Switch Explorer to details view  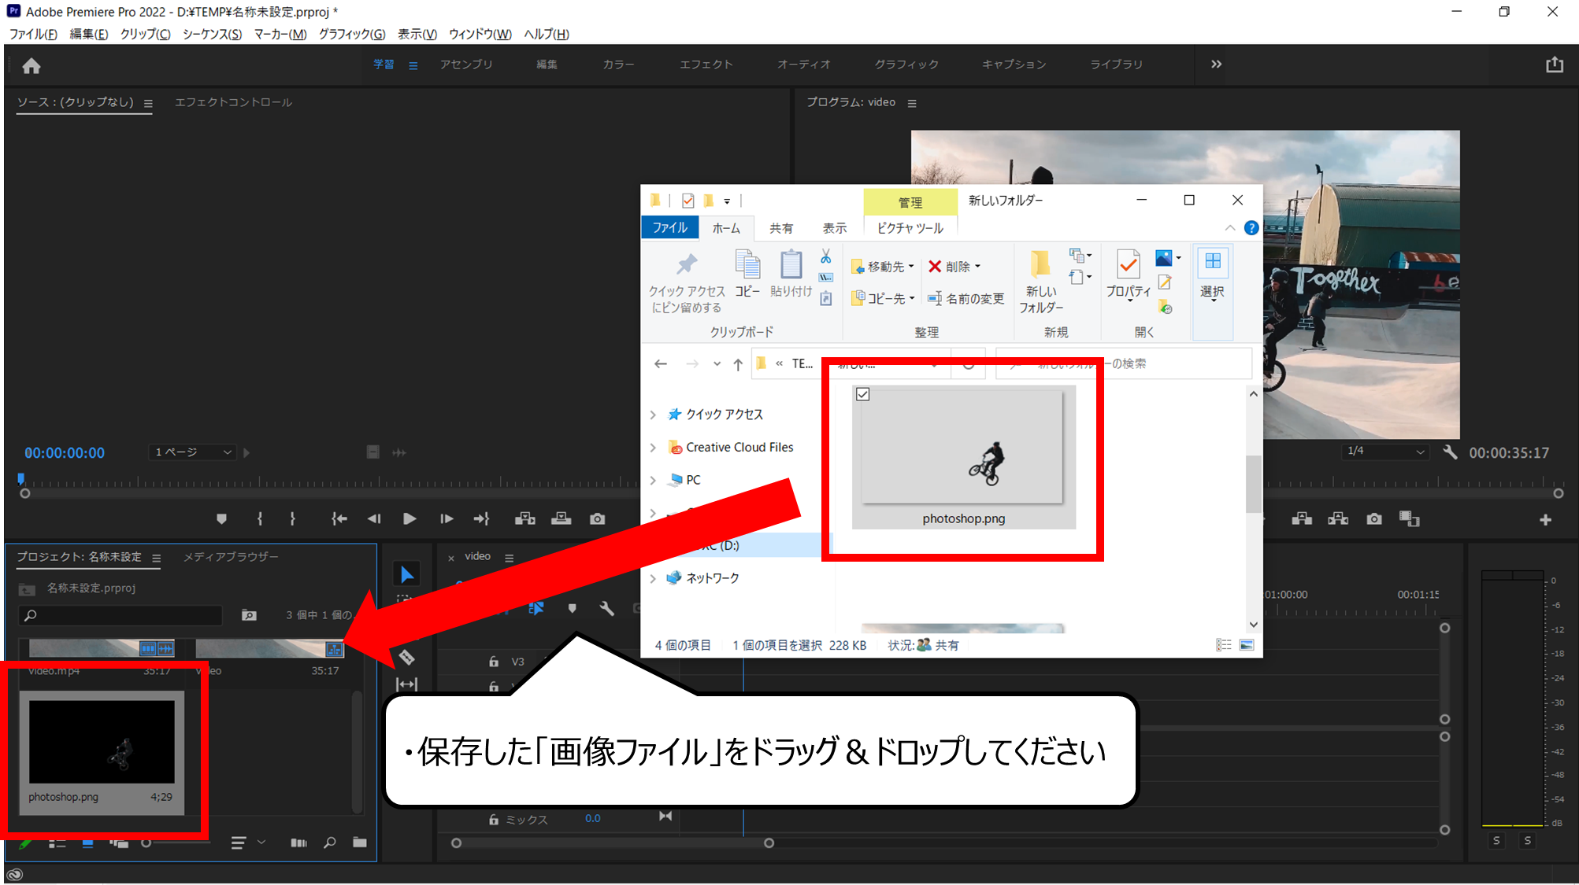1224,645
